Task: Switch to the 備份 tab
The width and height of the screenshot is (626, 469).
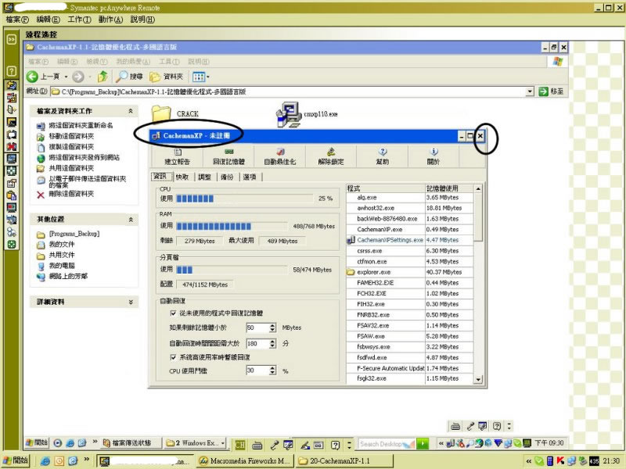Action: coord(227,177)
